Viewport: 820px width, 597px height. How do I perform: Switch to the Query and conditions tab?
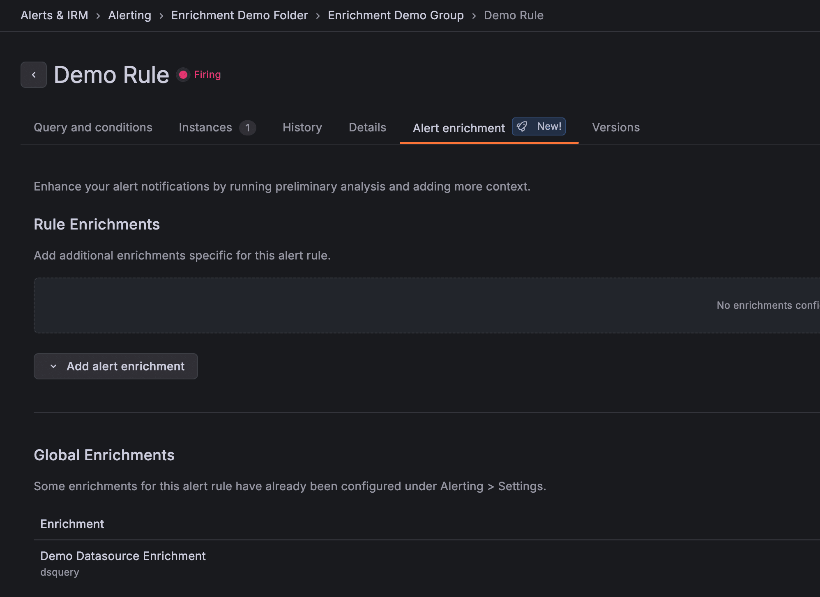pos(93,127)
